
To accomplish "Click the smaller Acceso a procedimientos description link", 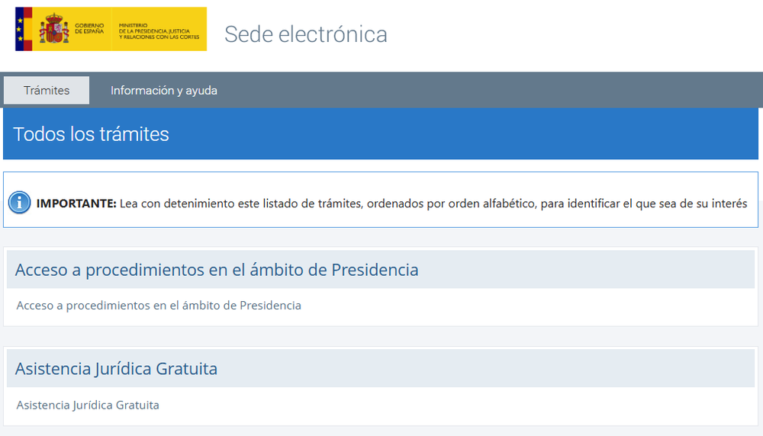I will point(159,305).
